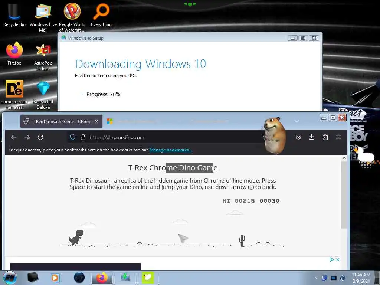The image size is (380, 285).
Task: Click the 'Progress: 76%' text
Action: [103, 94]
